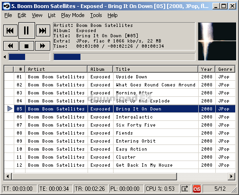The height and width of the screenshot is (195, 239).
Task: Stop playback with the square button
Action: pyautogui.click(x=27, y=46)
